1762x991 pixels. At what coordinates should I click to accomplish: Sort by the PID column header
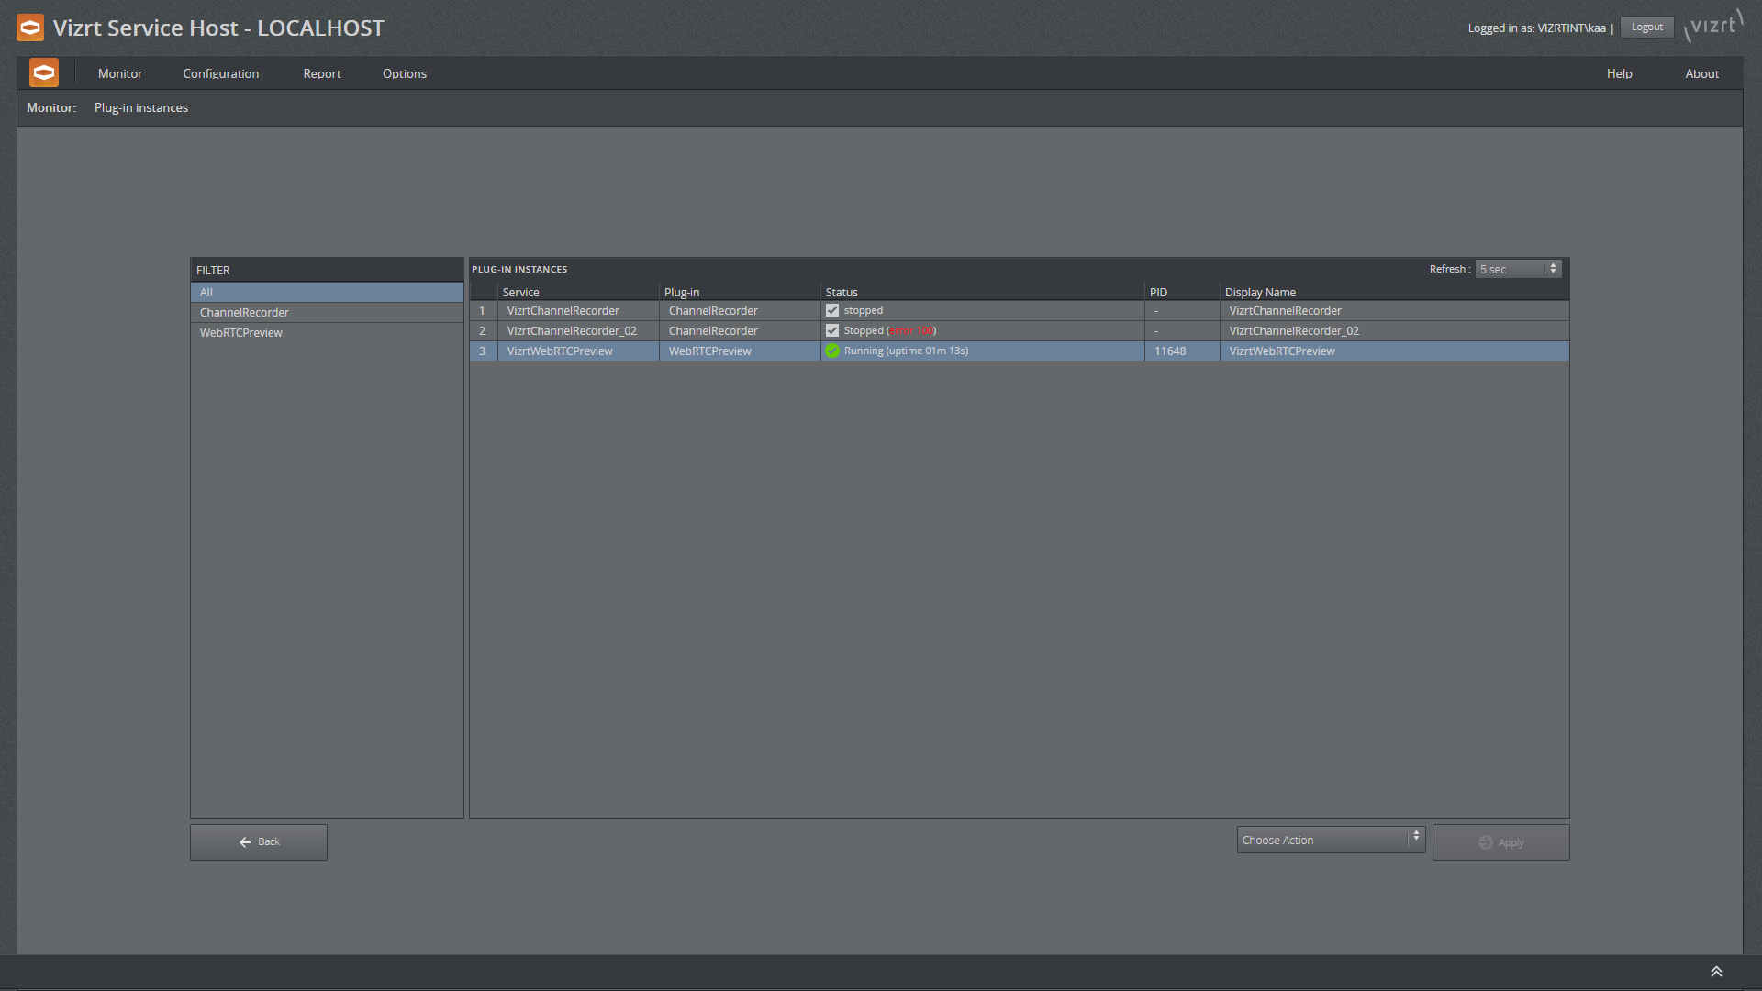[x=1158, y=292]
